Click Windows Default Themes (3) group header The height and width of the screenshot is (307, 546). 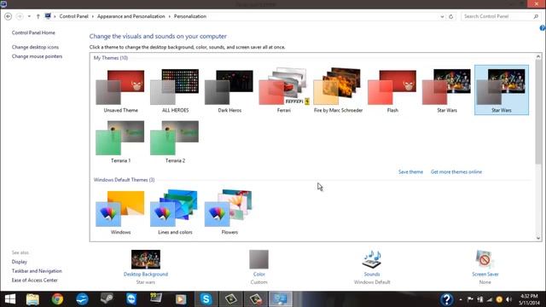click(x=124, y=180)
